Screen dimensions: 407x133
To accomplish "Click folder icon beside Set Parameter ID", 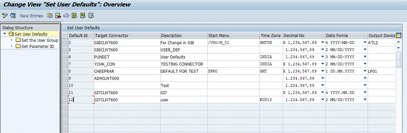I will tap(18, 46).
